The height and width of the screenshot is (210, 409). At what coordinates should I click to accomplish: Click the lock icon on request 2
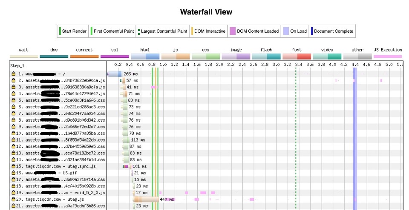(x=14, y=80)
